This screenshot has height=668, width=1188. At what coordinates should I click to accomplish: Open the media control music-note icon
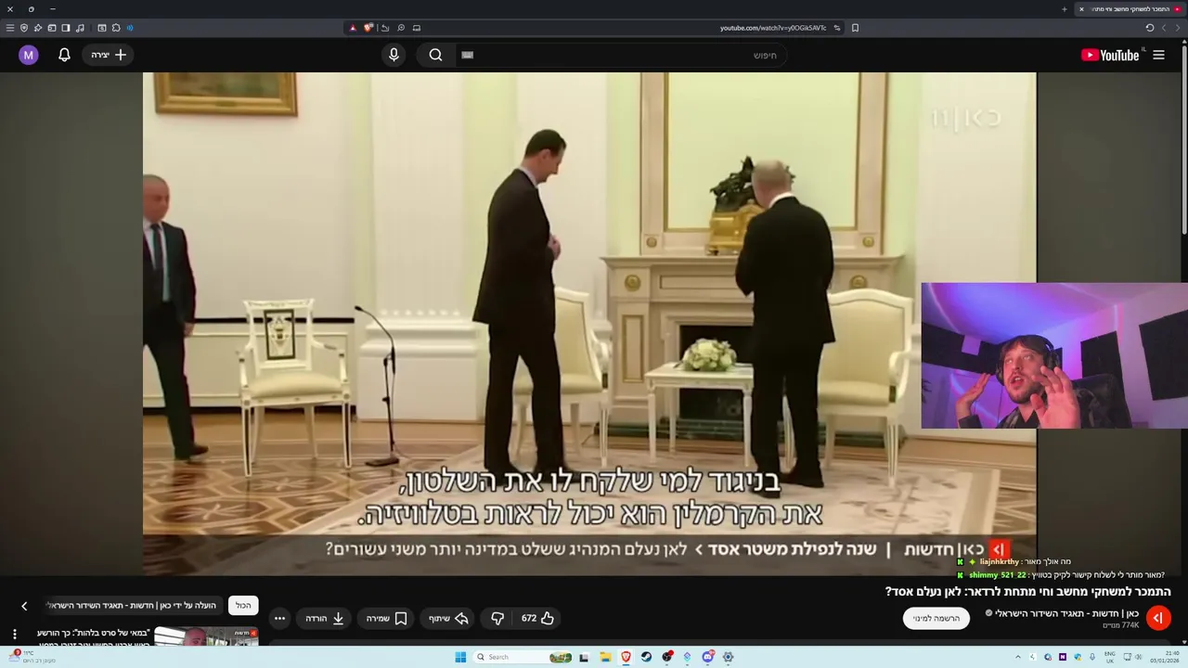pyautogui.click(x=80, y=28)
